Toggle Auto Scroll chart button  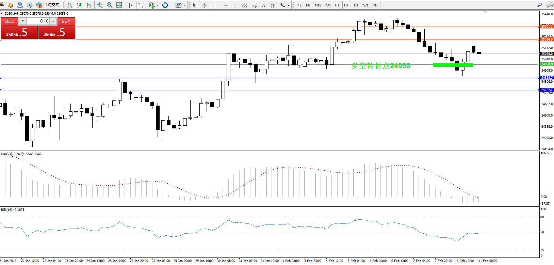(131, 5)
